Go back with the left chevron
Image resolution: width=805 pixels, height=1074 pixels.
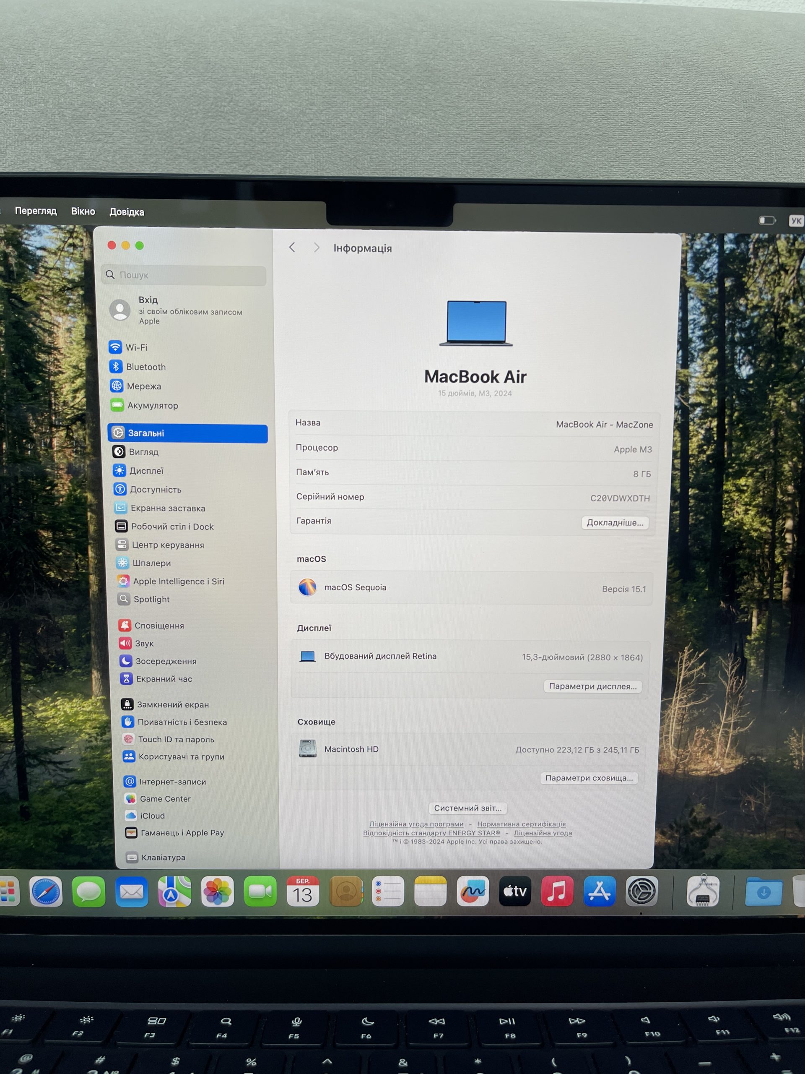click(x=292, y=247)
